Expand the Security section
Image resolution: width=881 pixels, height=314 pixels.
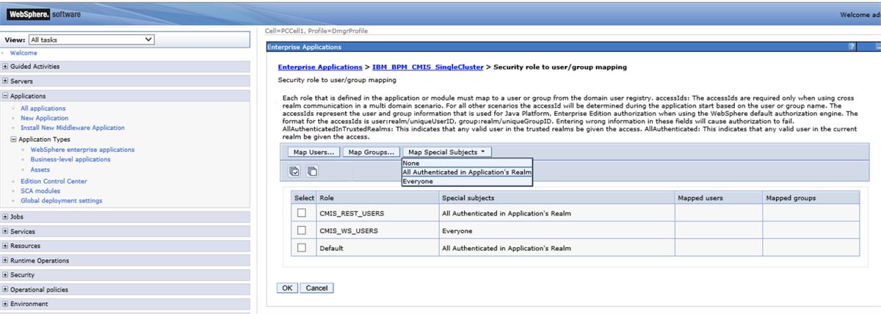tap(6, 275)
